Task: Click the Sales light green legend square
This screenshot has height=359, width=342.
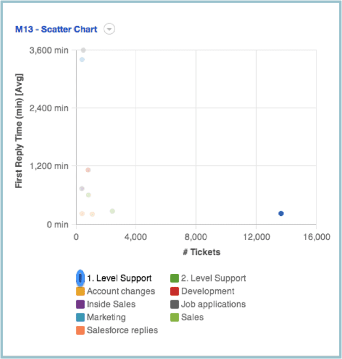Action: 174,317
